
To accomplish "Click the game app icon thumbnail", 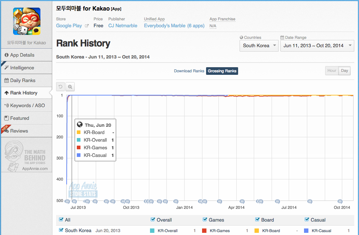I will coord(27,21).
